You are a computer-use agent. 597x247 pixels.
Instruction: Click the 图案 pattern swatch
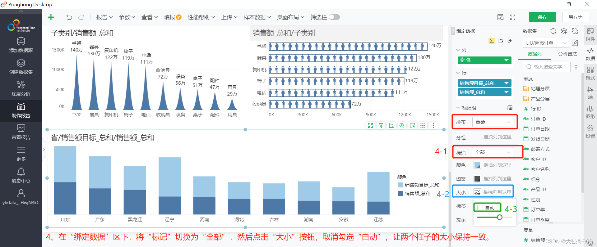pos(477,178)
